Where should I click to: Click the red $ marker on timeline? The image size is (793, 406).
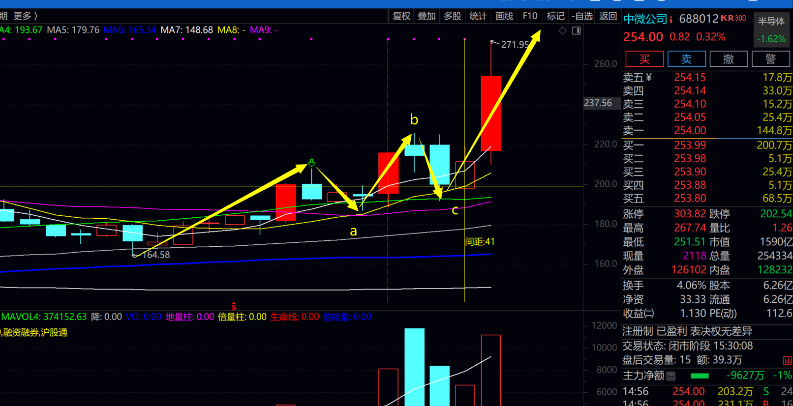234,306
